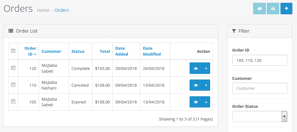Toggle the select-all checkbox in table header
The image size is (297, 132).
click(13, 51)
